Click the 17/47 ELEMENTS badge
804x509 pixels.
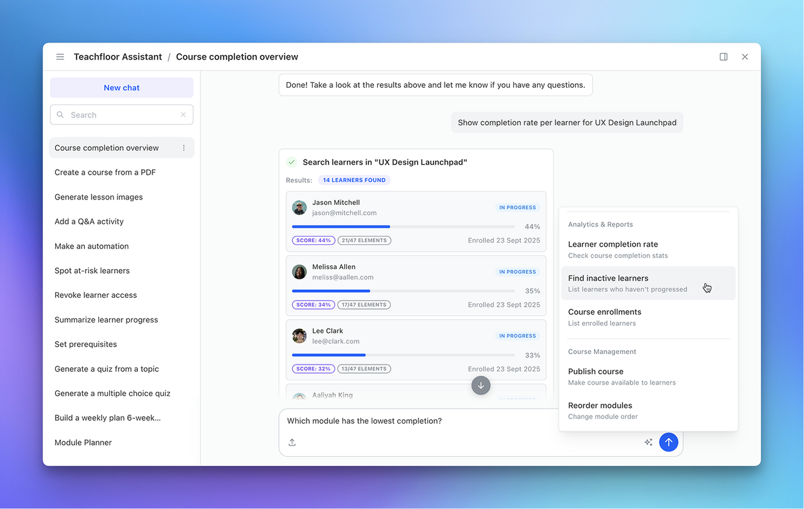coord(364,305)
